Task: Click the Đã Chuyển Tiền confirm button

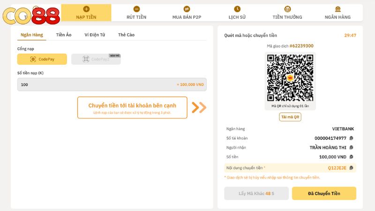Action: coord(324,193)
